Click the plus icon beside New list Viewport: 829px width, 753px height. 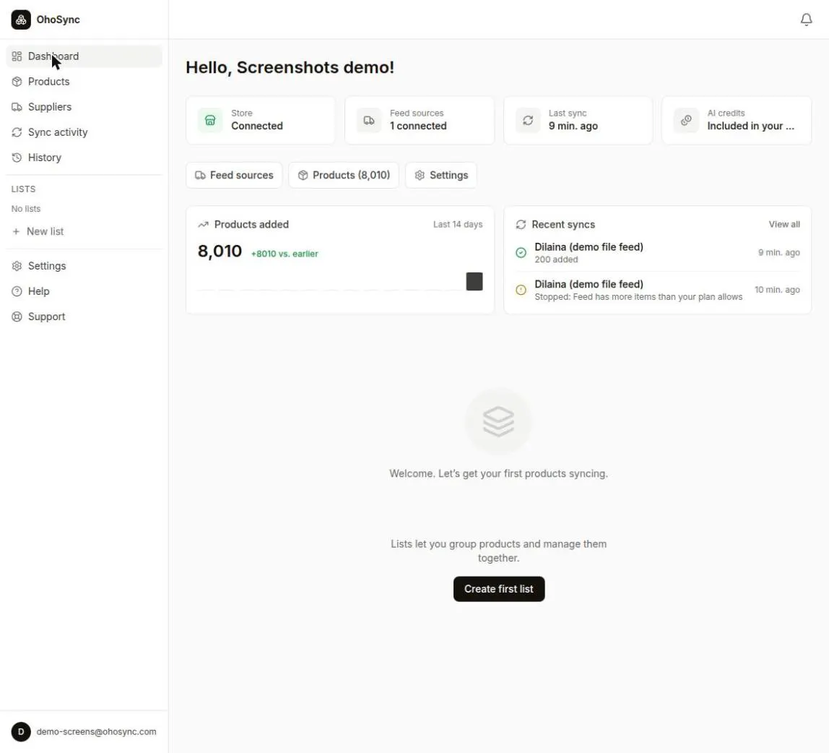16,231
